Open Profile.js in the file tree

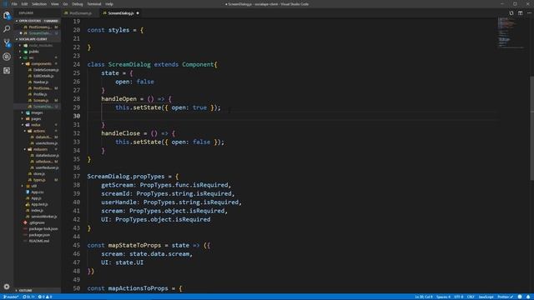point(40,94)
